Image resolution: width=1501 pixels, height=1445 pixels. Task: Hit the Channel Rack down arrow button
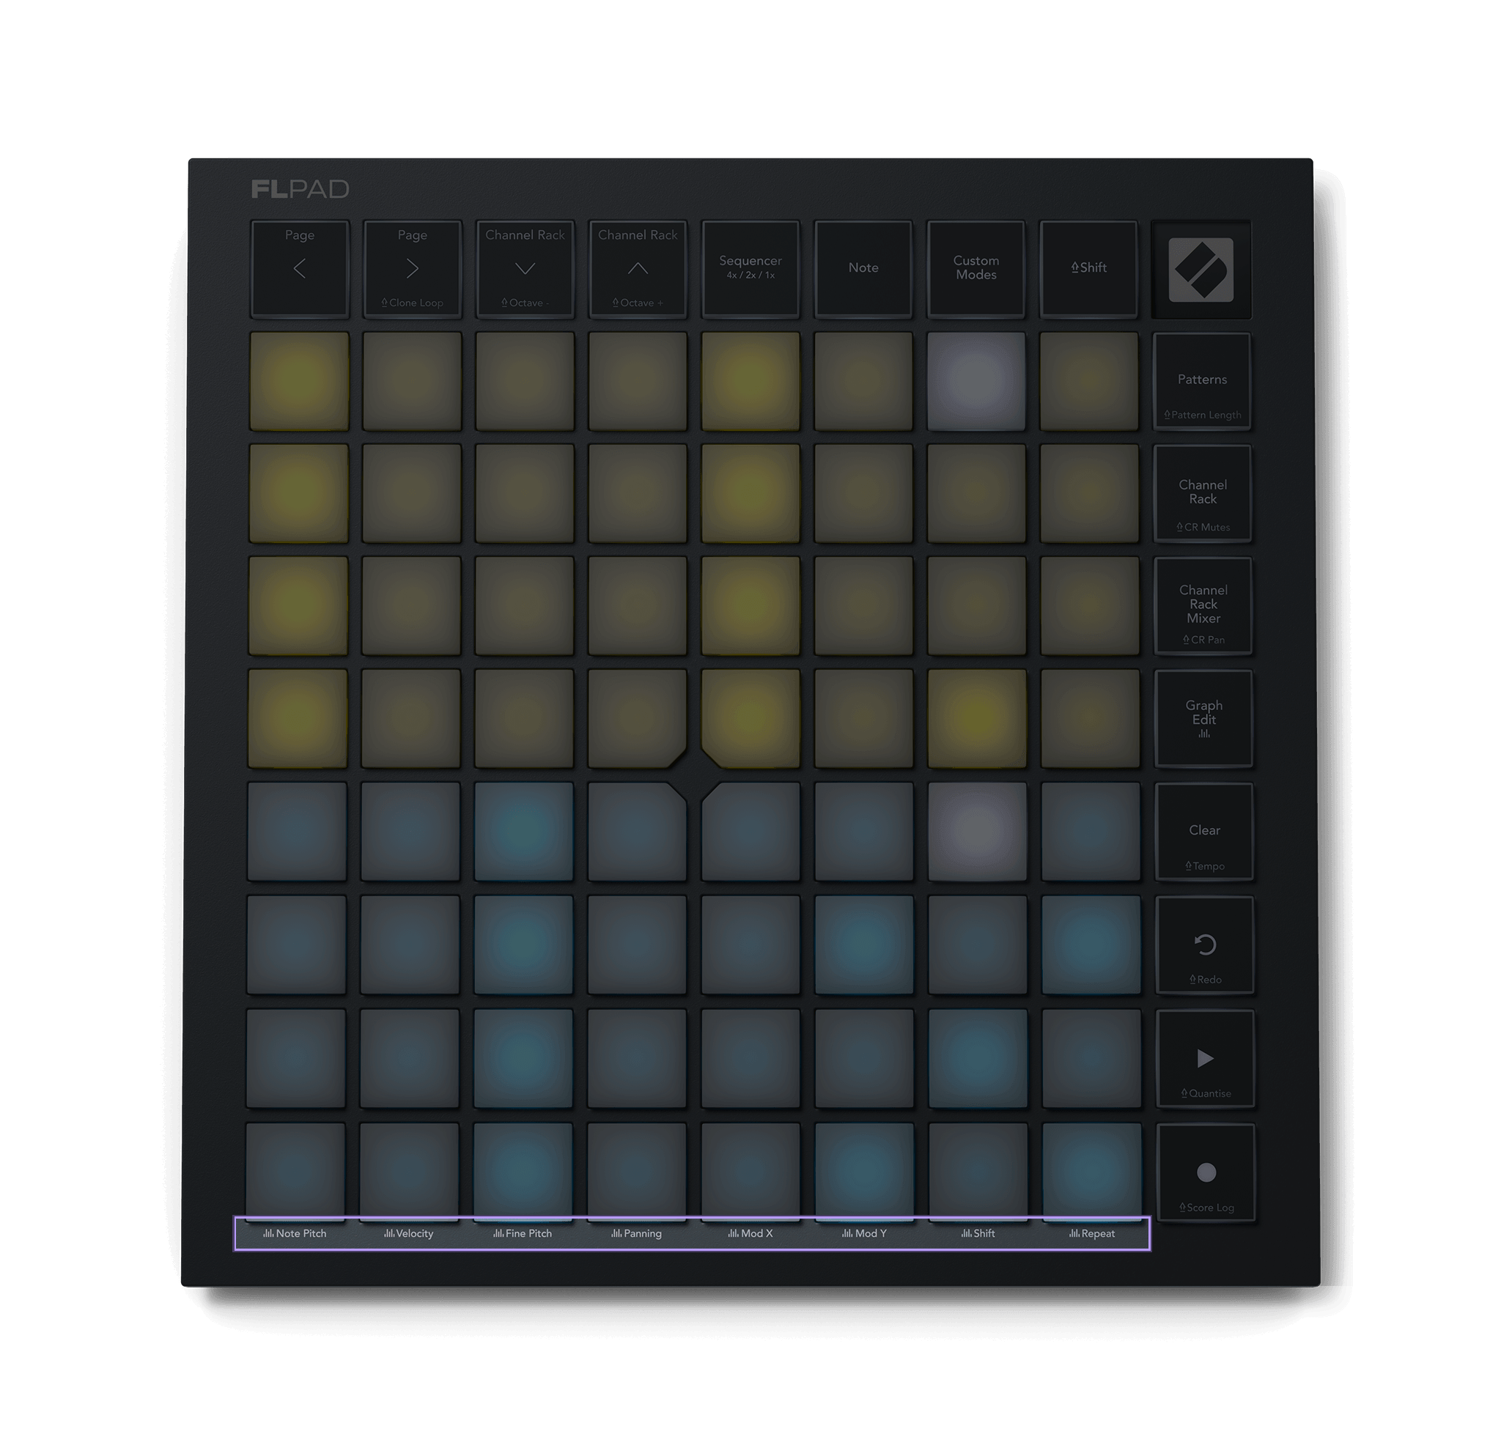tap(525, 269)
